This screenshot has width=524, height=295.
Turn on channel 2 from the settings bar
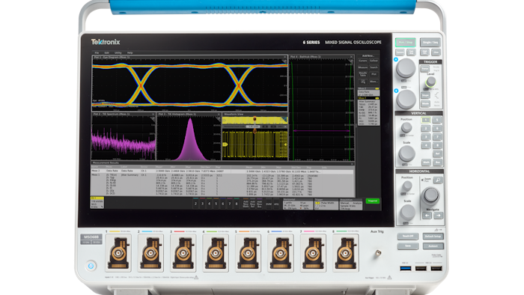click(x=195, y=204)
